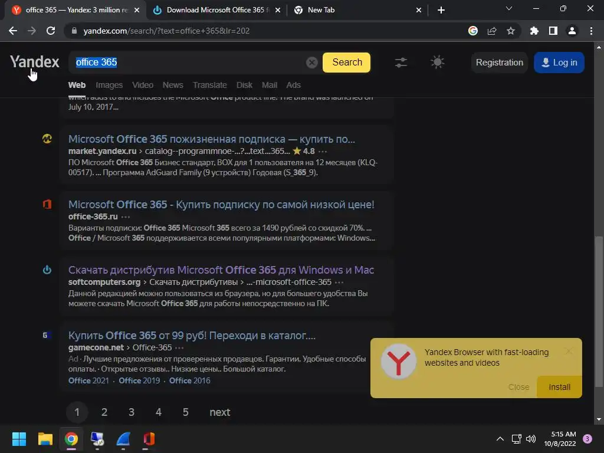Click the address bar URL
The height and width of the screenshot is (453, 604).
[166, 31]
